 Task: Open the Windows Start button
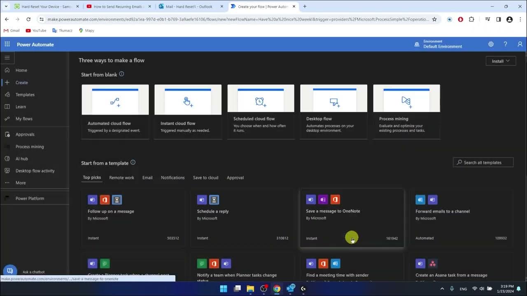tap(224, 289)
